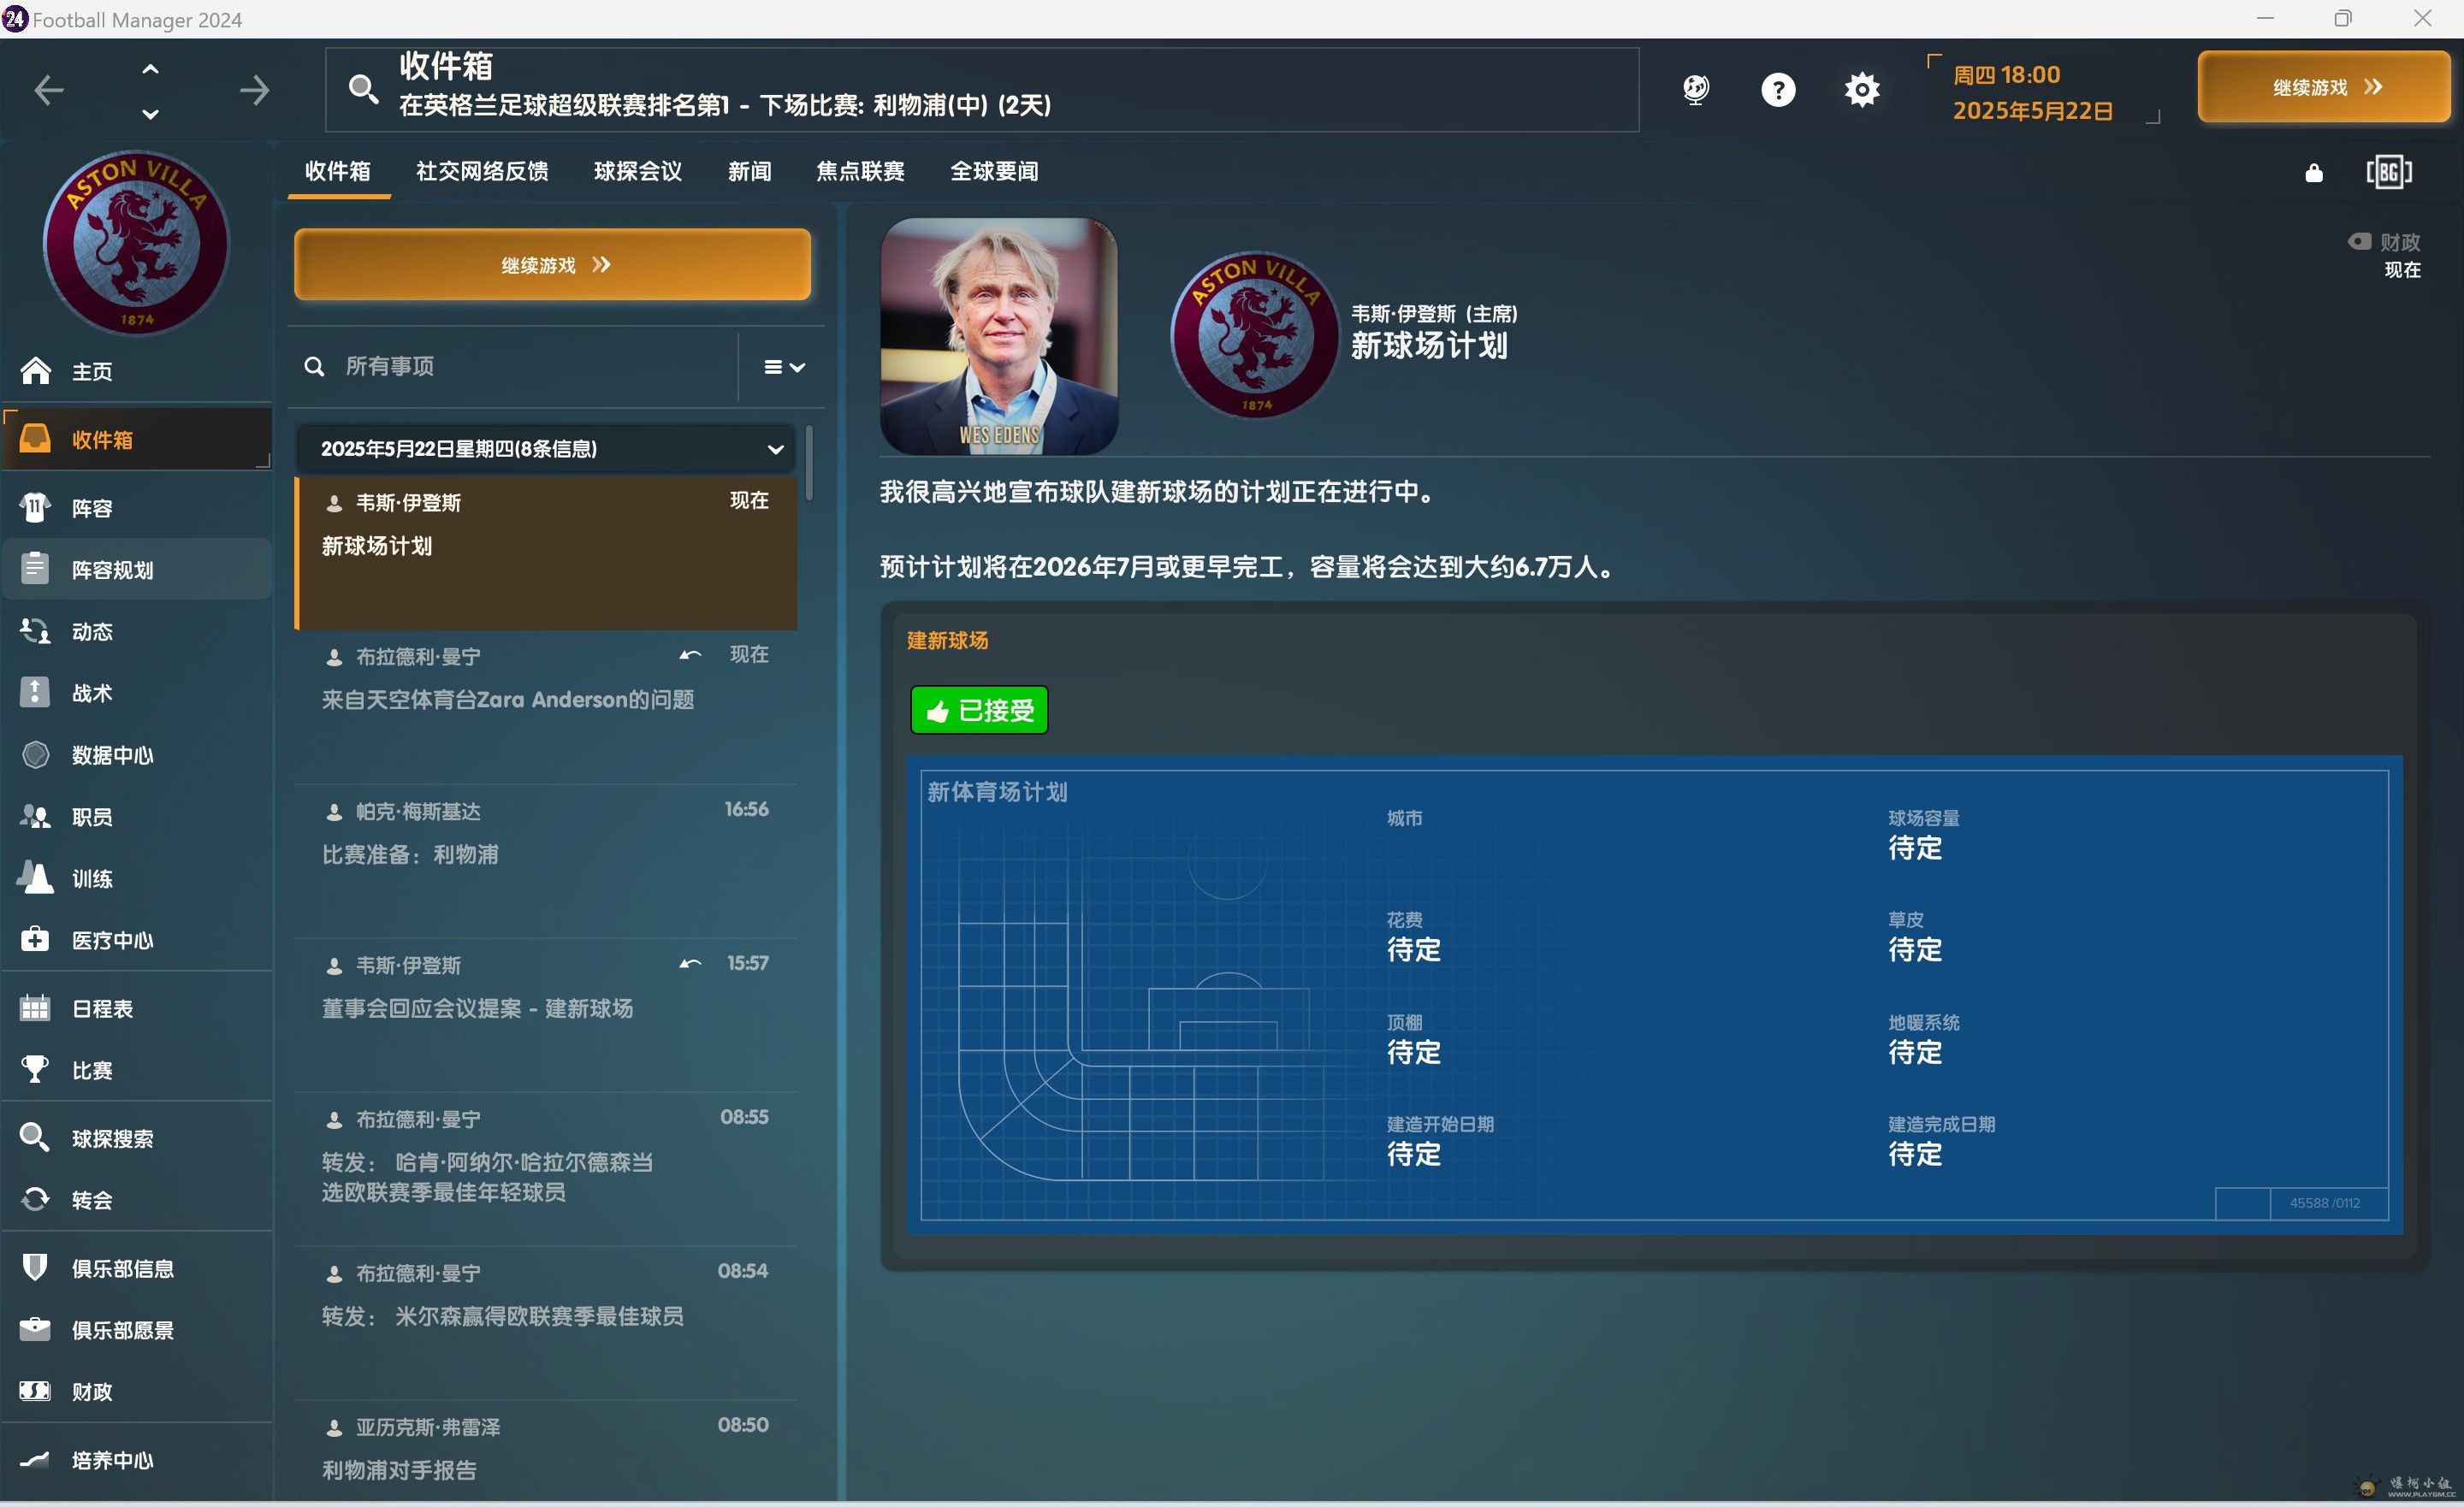
Task: Click the green 已接受 button
Action: click(979, 710)
